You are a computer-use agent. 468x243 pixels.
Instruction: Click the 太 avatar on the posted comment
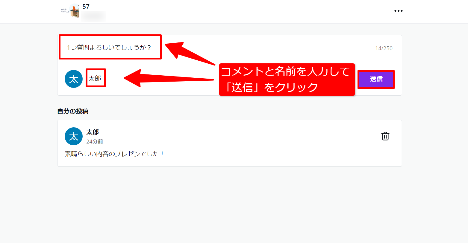74,136
